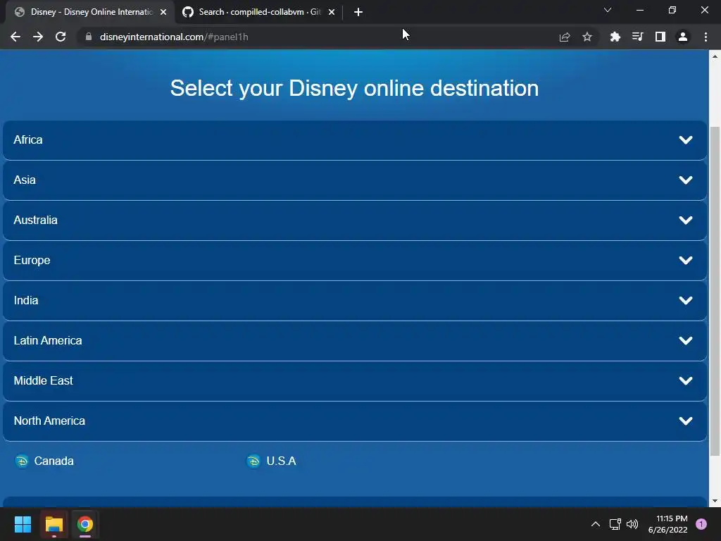
Task: Restore down the Chrome window
Action: [672, 10]
